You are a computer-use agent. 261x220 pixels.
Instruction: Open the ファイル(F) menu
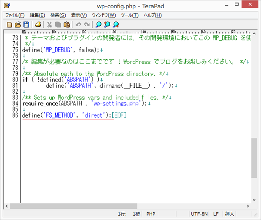point(15,15)
